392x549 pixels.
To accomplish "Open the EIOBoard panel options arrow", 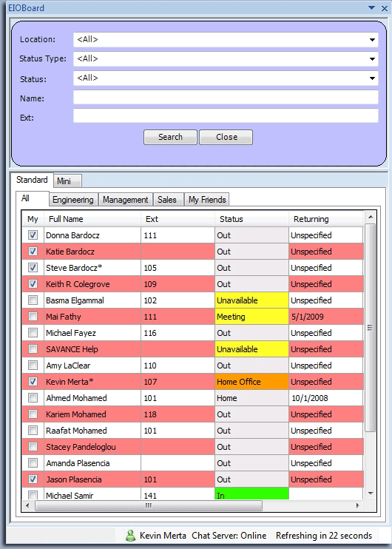I will 372,7.
